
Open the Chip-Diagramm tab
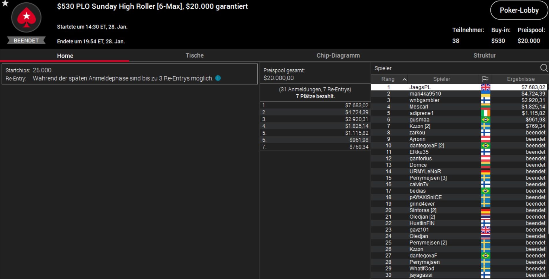click(x=338, y=56)
